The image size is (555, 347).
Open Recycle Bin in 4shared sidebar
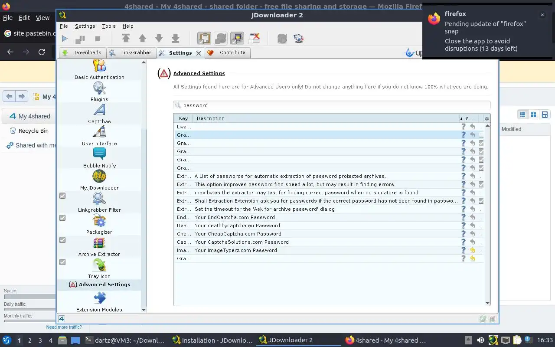coord(33,131)
